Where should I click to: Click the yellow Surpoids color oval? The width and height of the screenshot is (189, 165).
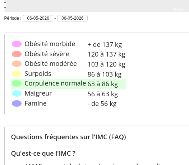click(x=17, y=74)
